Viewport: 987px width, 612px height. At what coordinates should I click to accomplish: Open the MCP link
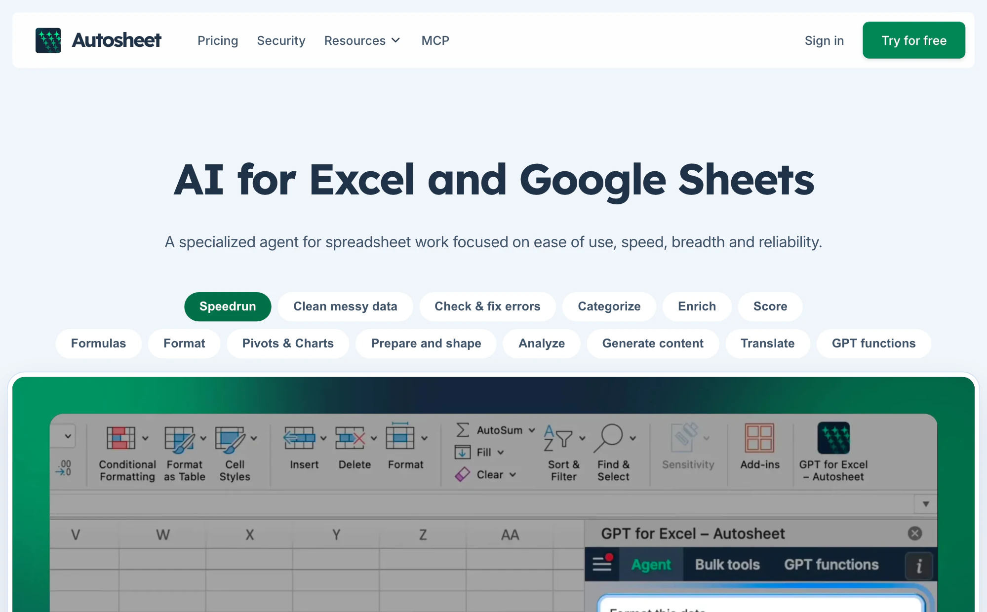point(435,40)
